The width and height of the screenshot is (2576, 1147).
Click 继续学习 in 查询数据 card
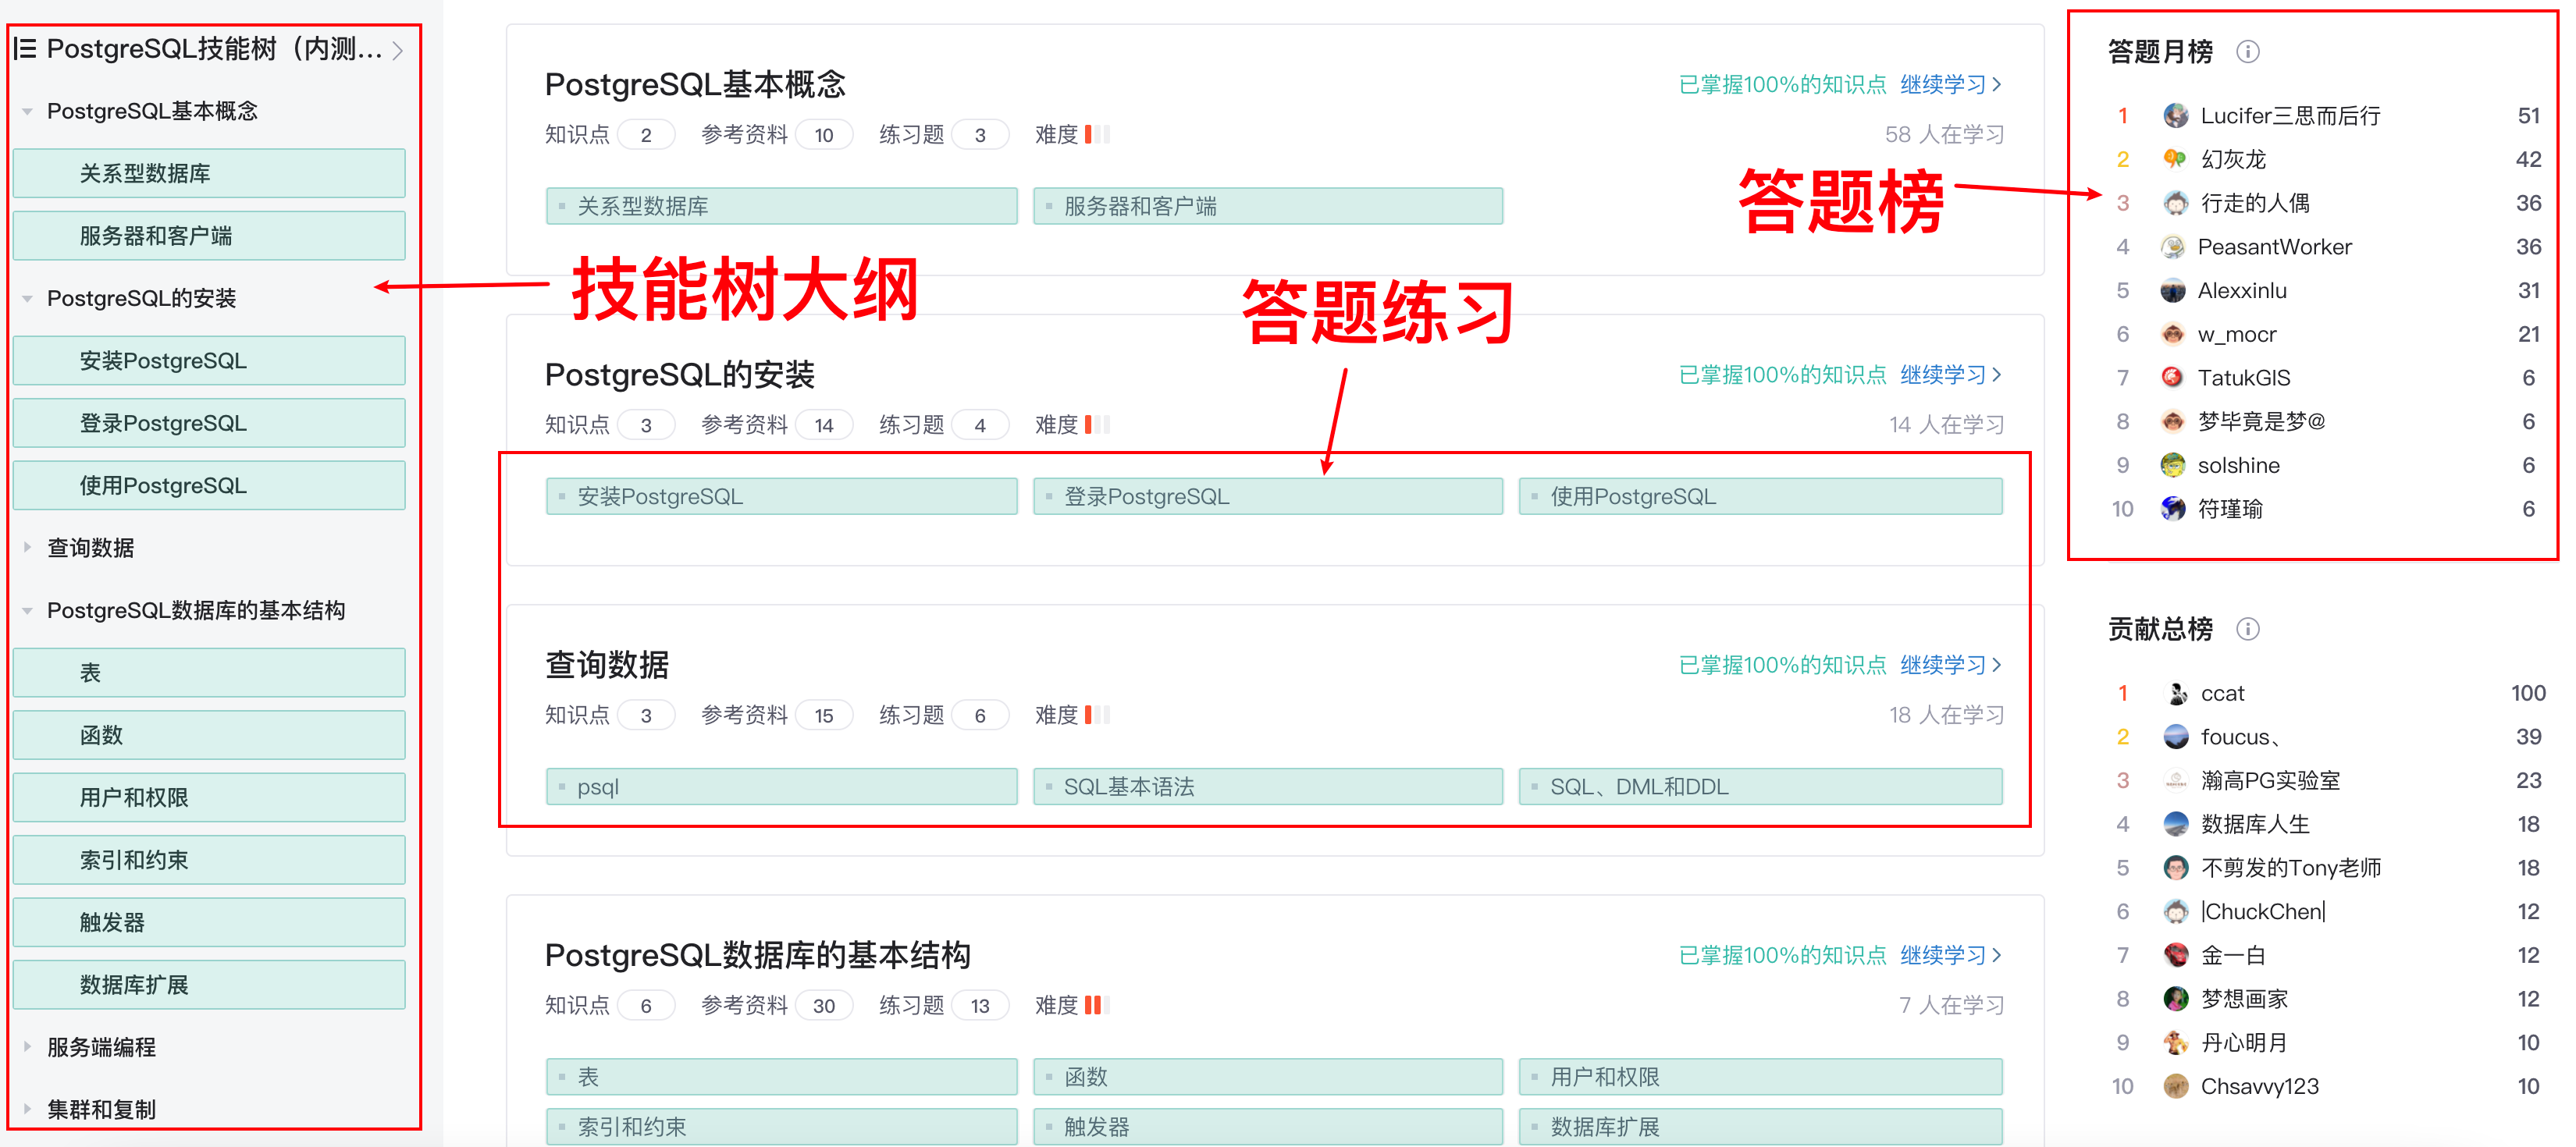pyautogui.click(x=1950, y=664)
